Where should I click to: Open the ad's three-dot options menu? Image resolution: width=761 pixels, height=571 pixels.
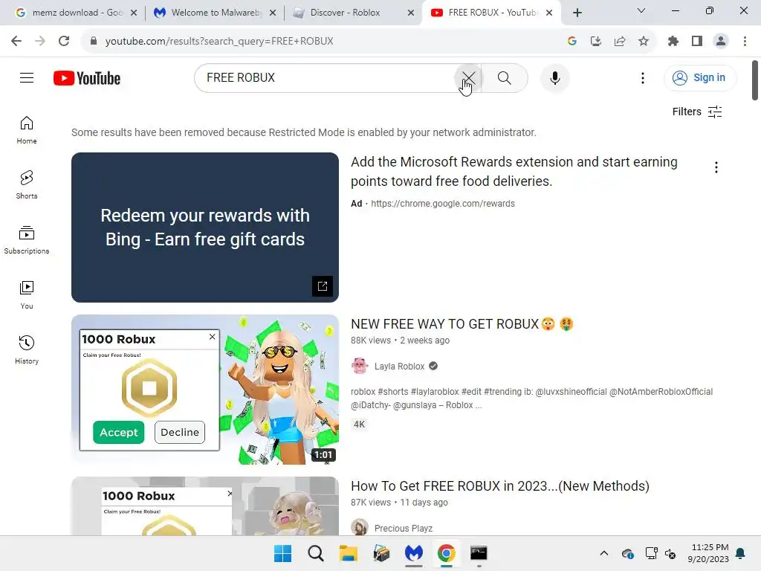[716, 167]
